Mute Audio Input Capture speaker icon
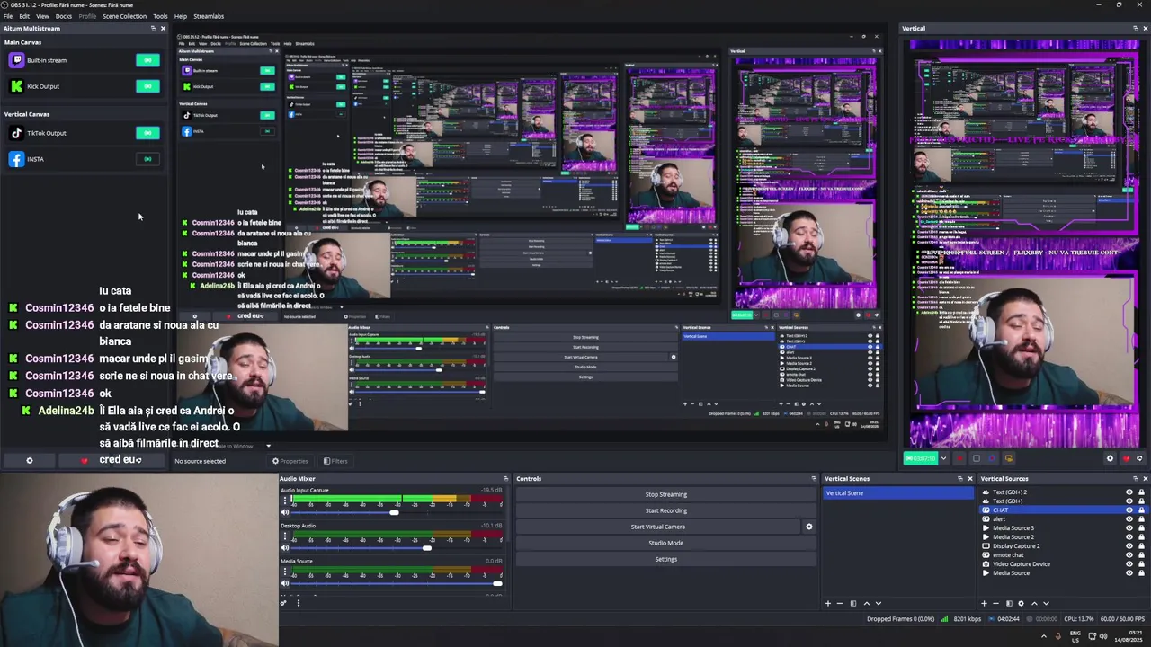 (x=285, y=512)
